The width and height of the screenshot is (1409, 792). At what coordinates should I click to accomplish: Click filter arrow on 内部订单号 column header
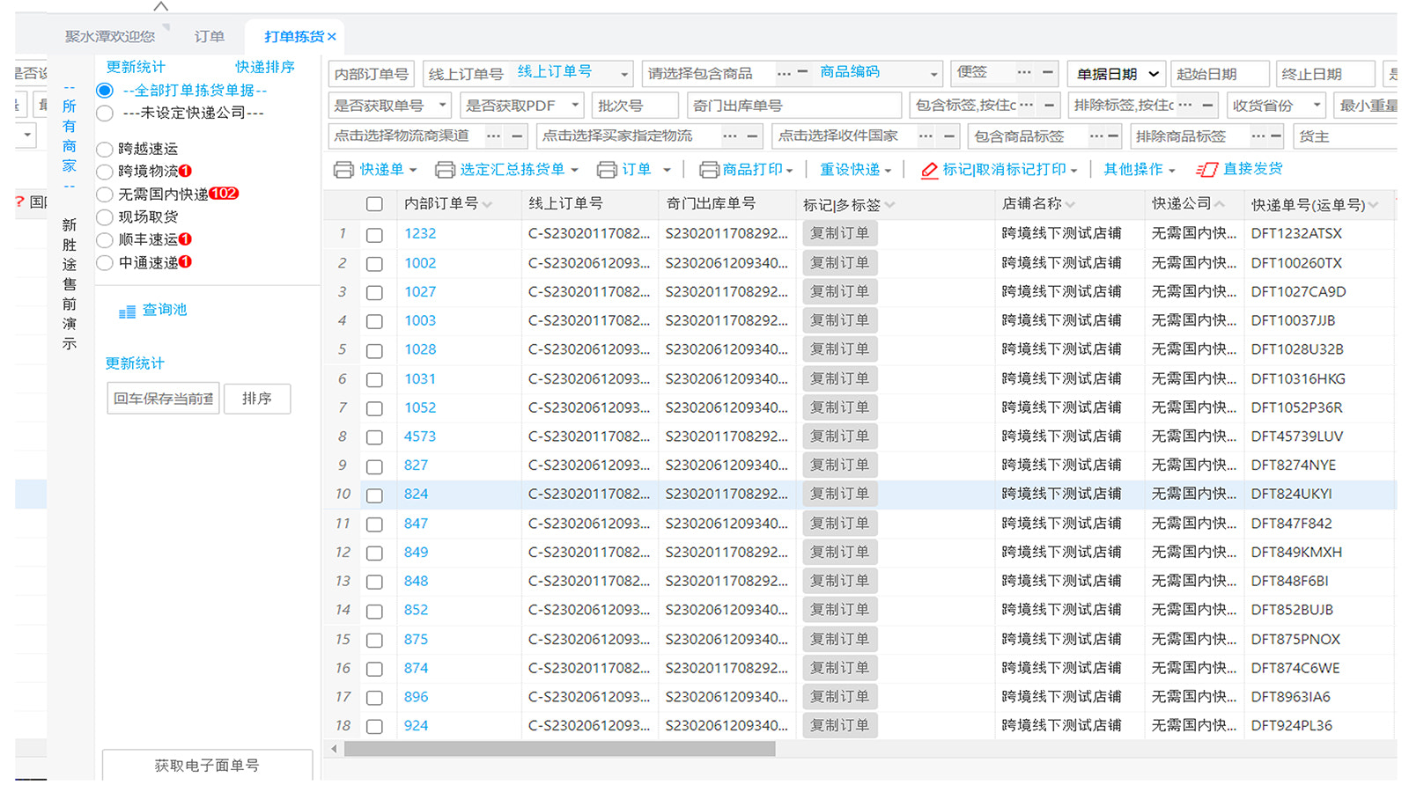pyautogui.click(x=487, y=205)
